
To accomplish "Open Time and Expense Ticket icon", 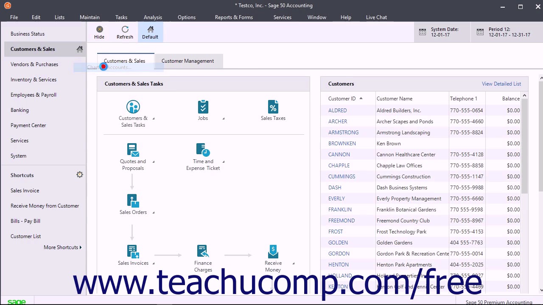I will [203, 150].
